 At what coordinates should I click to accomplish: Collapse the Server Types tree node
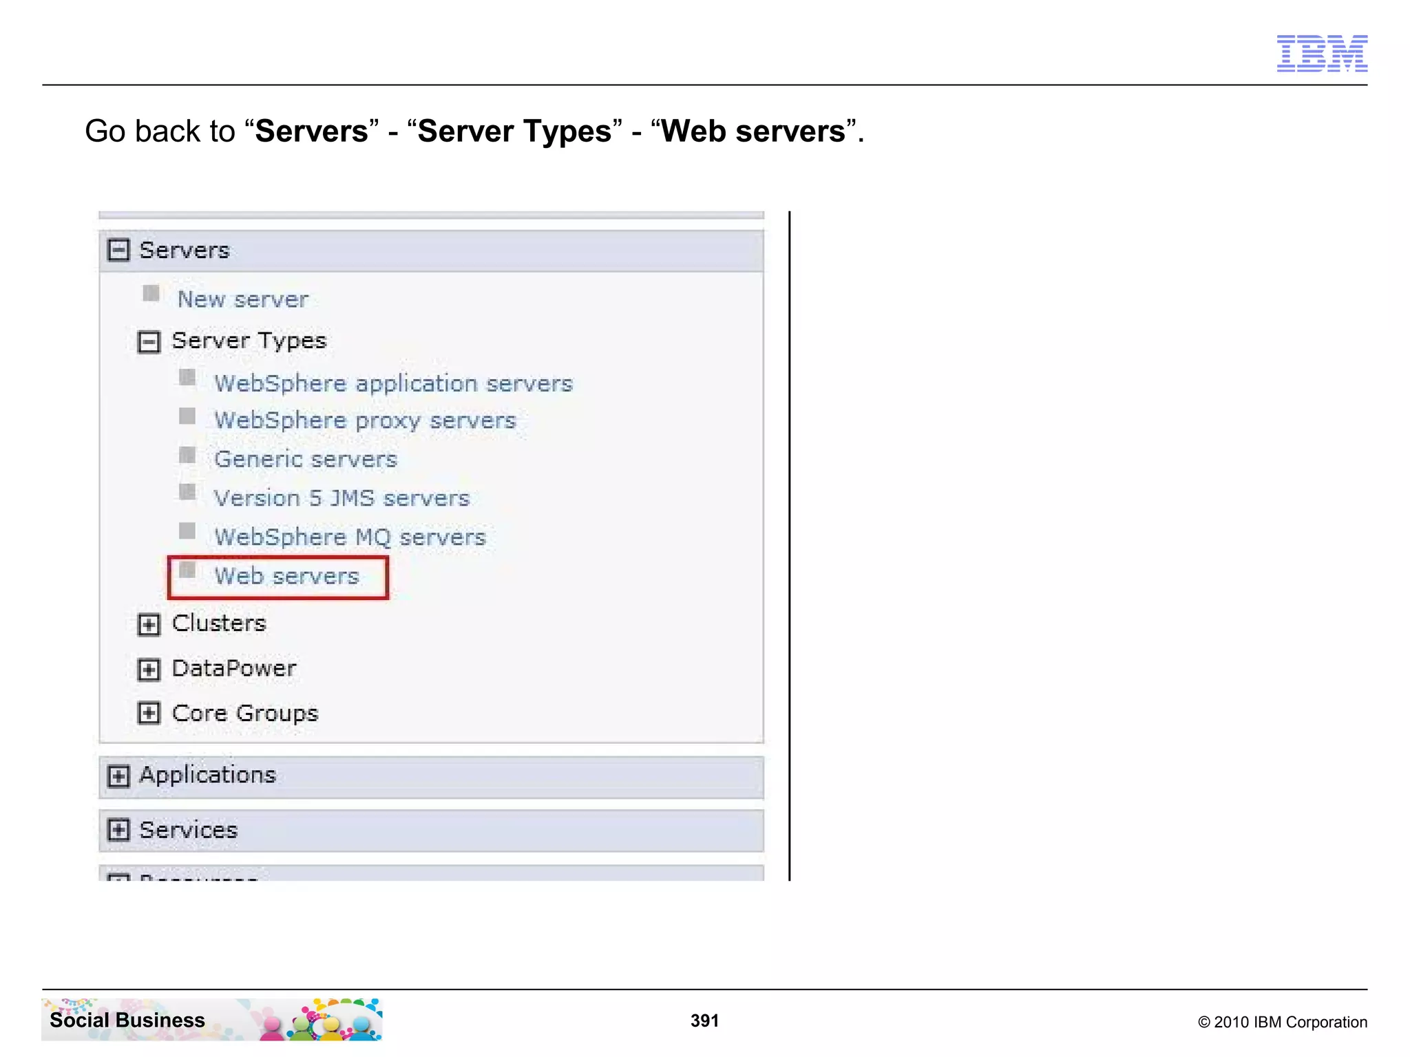coord(149,342)
